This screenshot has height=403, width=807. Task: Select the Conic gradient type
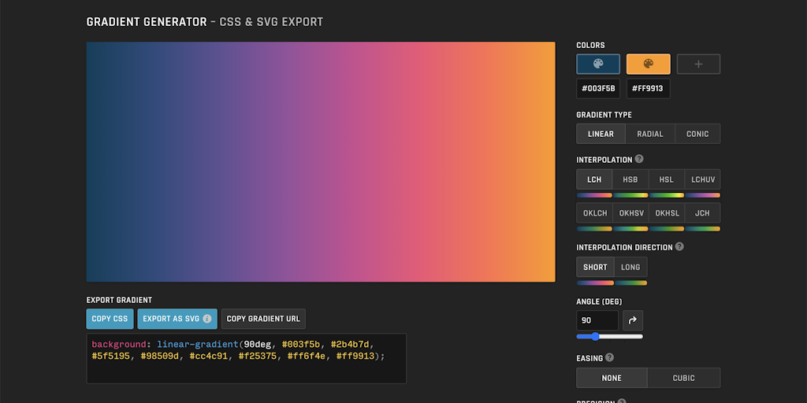click(697, 134)
